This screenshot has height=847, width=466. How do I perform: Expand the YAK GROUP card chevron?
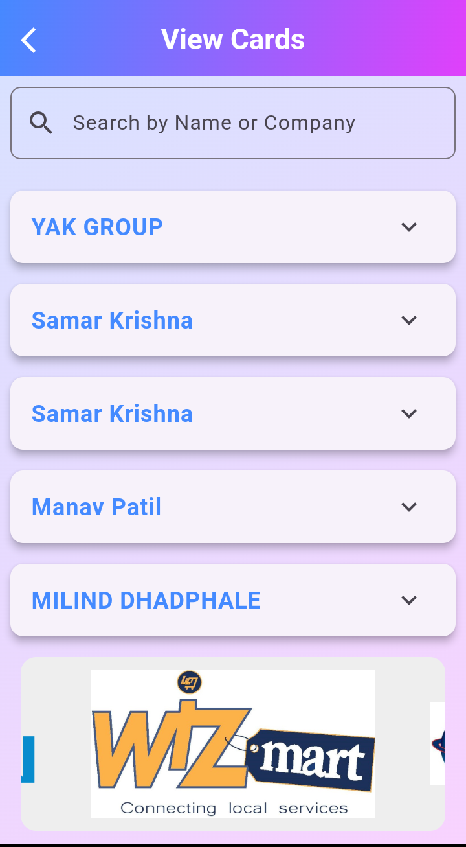tap(408, 227)
